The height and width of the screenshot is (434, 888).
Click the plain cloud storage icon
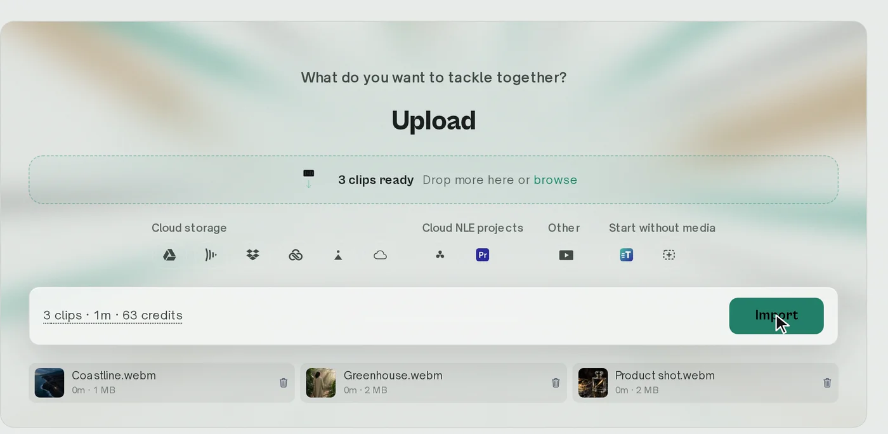pyautogui.click(x=380, y=255)
